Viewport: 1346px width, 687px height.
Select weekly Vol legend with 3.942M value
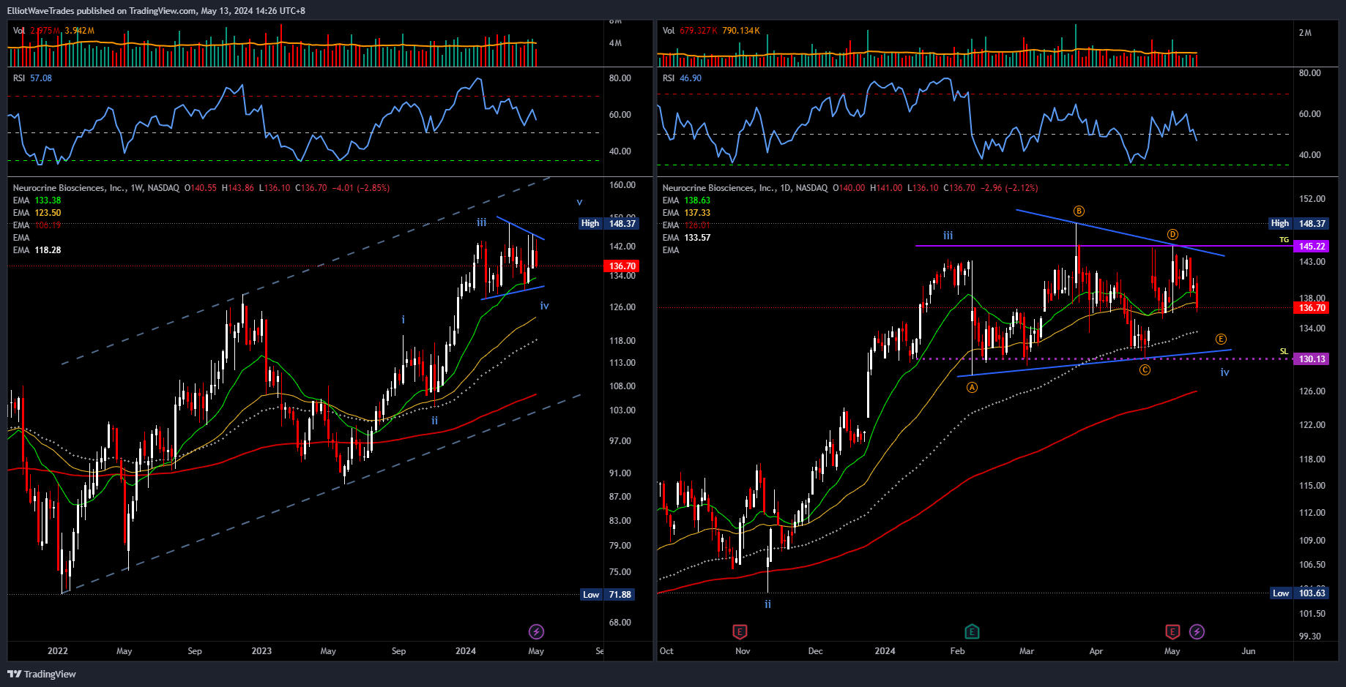coord(53,31)
